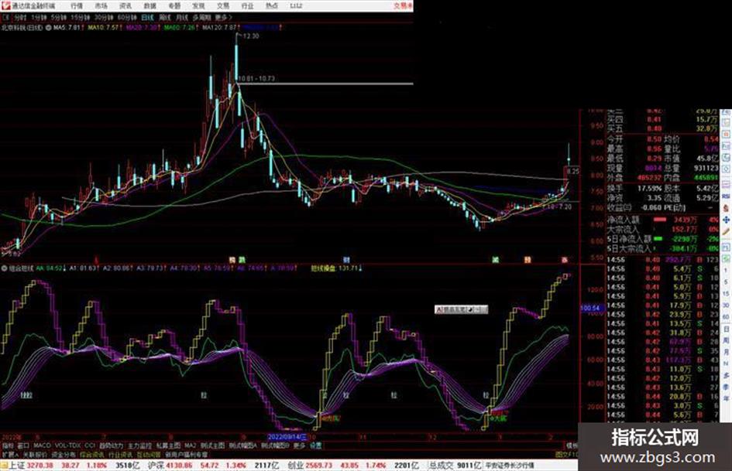Select the 周 shortcut in right sidebar

pos(727,340)
